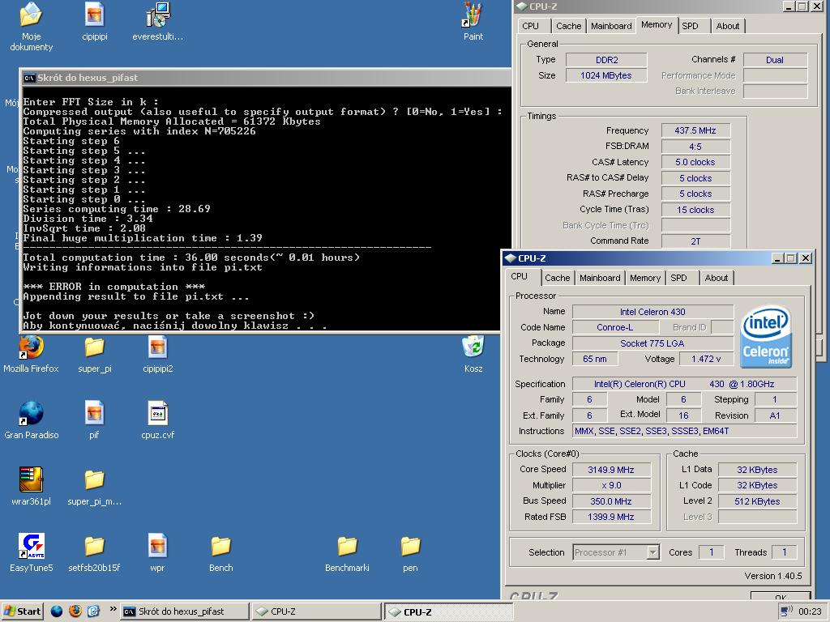Open the cpuz.cvf file icon
830x622 pixels.
click(158, 414)
